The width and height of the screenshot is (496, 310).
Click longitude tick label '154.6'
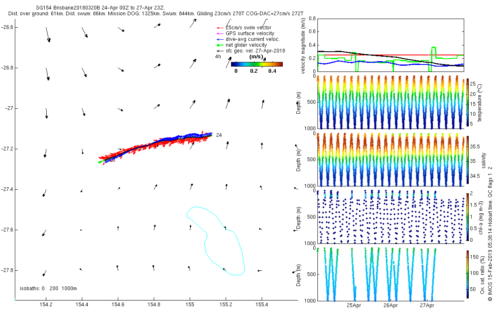click(x=118, y=305)
